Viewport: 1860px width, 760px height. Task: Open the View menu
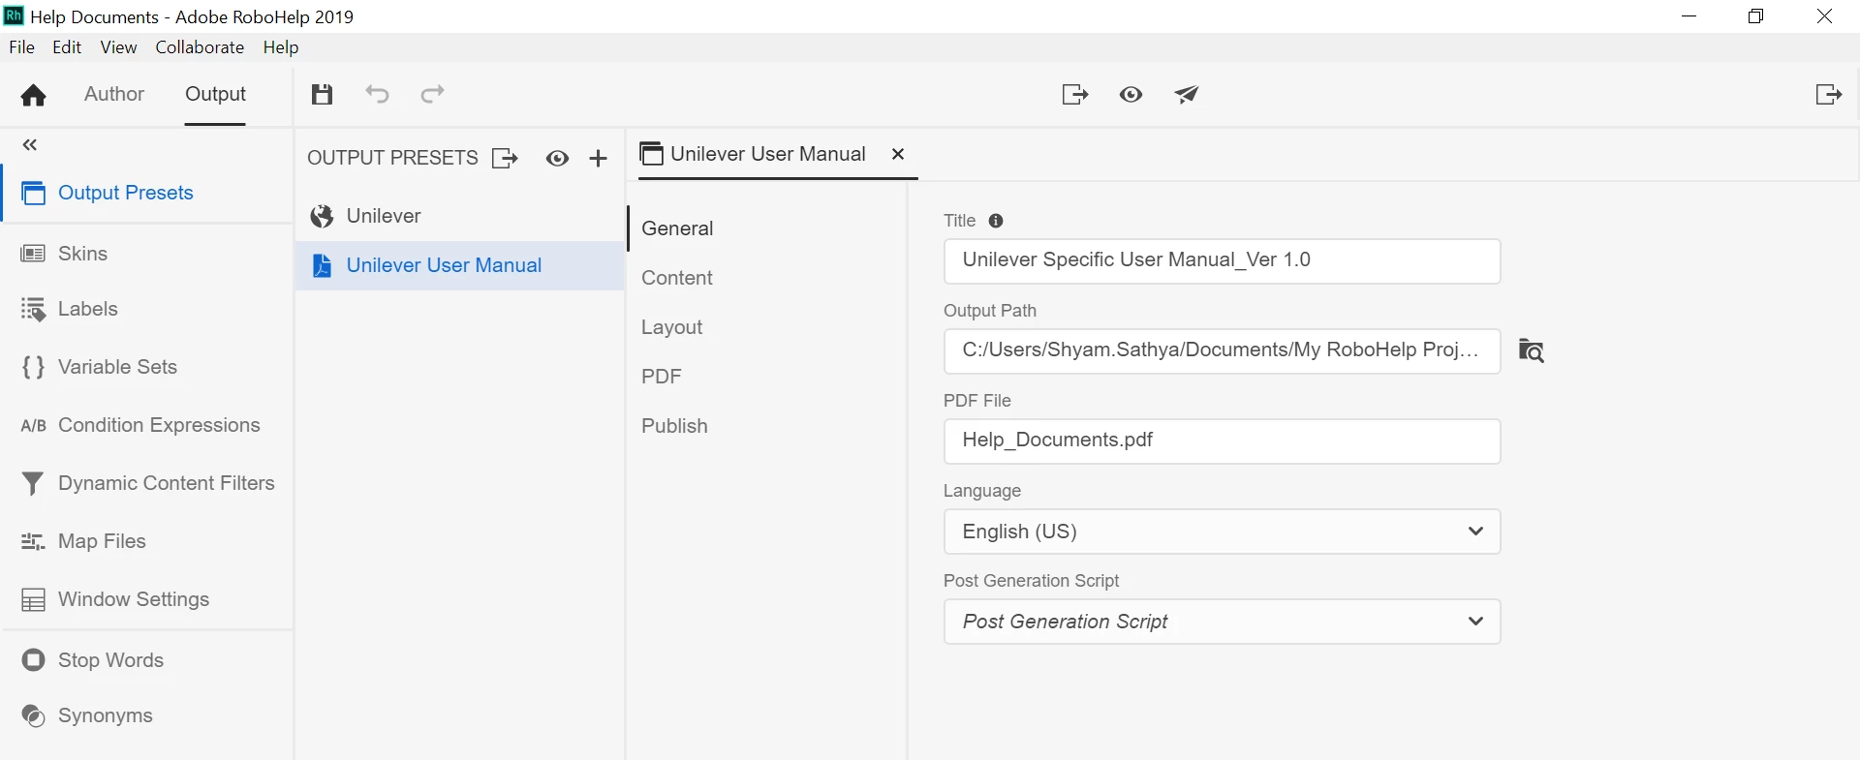tap(118, 47)
